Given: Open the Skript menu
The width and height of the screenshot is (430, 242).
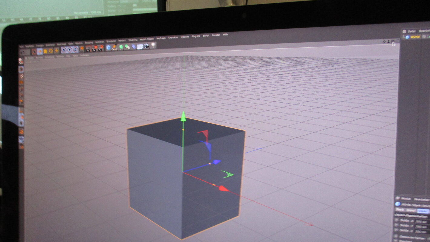Looking at the screenshot, I should pos(206,36).
